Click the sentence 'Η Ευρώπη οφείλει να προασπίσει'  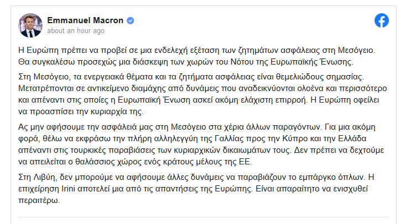click(199, 106)
